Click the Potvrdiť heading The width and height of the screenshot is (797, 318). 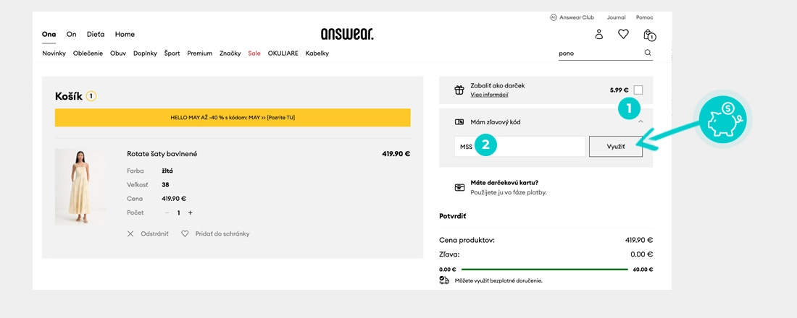[x=453, y=216]
